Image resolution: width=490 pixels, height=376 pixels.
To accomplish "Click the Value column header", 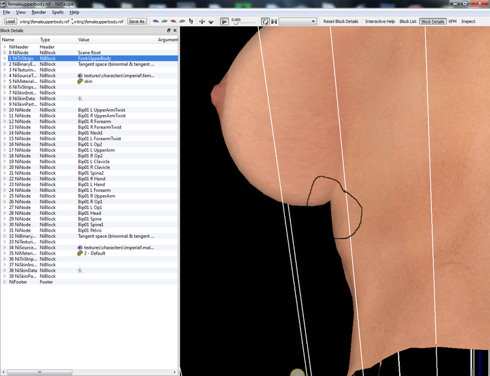I will 116,40.
